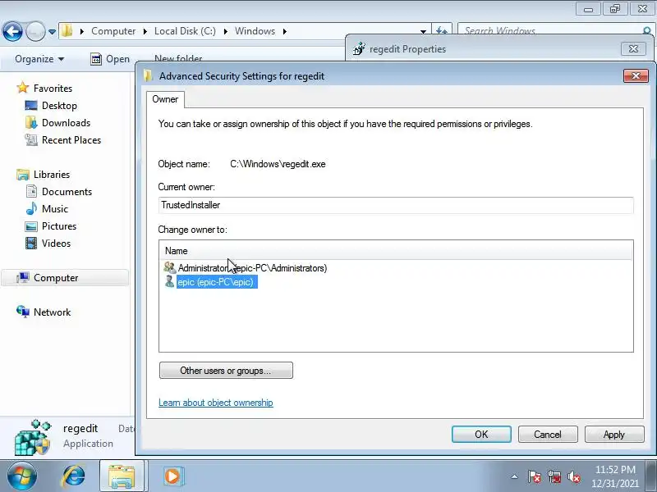Click the regedit icon in details pane
This screenshot has width=657, height=492.
[33, 437]
